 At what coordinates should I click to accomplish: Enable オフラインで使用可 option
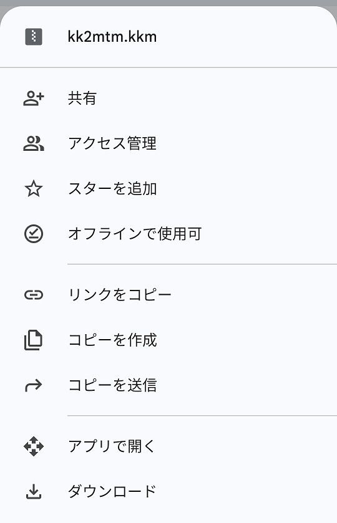(x=168, y=234)
